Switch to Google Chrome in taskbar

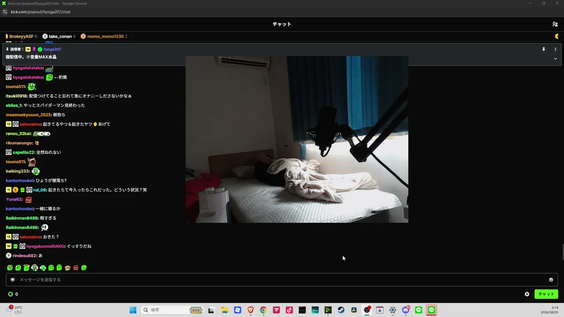pyautogui.click(x=263, y=310)
